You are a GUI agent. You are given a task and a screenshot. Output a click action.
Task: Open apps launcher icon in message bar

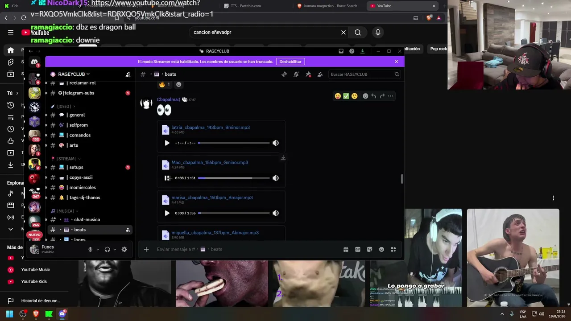[x=393, y=250]
